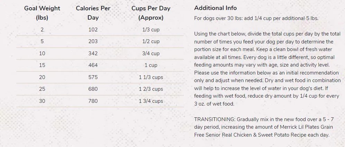The image size is (345, 147).
Task: Click the 3/4 cup serving value
Action: click(151, 53)
